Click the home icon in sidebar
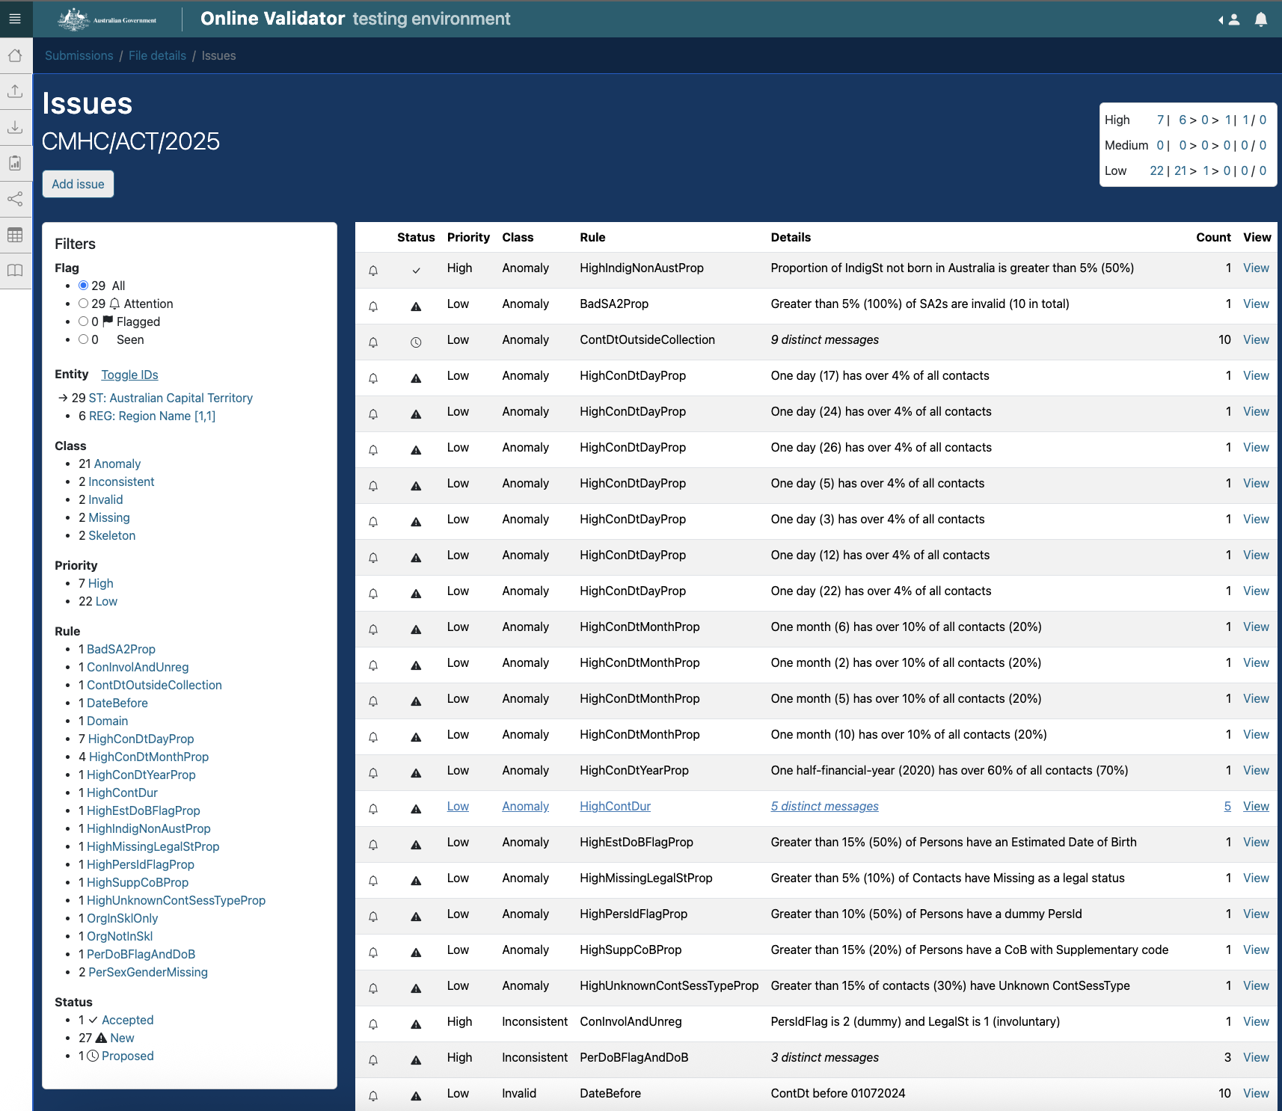Image resolution: width=1282 pixels, height=1111 pixels. [x=15, y=56]
